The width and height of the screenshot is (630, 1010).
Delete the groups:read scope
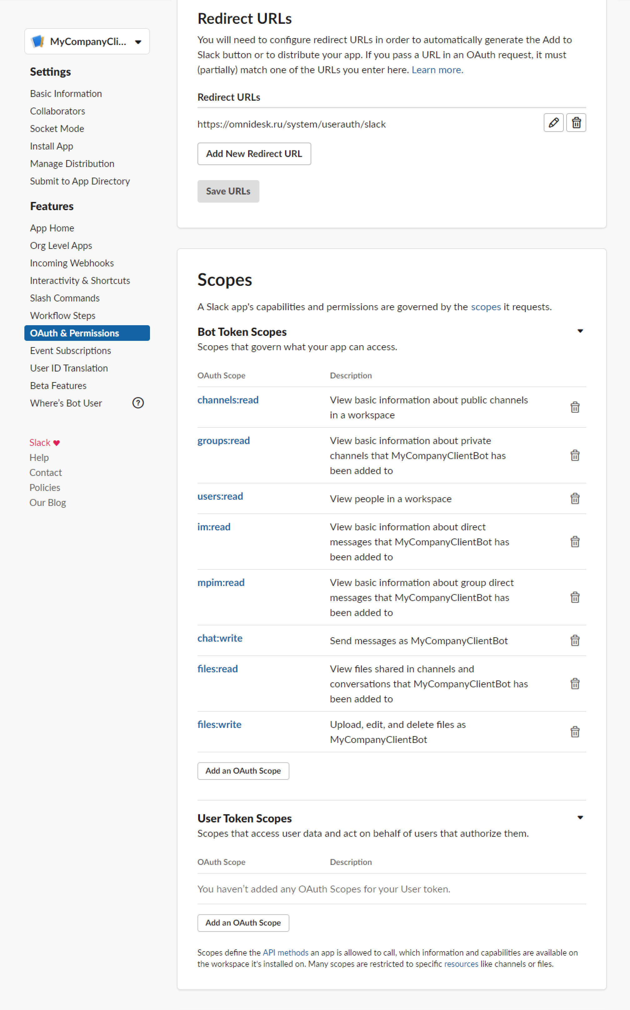[575, 455]
